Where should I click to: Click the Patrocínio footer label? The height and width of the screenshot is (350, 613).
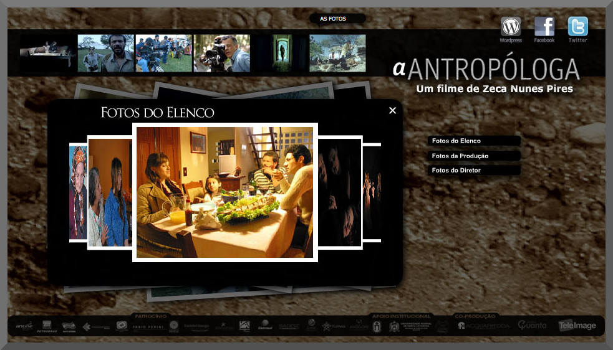coord(151,316)
